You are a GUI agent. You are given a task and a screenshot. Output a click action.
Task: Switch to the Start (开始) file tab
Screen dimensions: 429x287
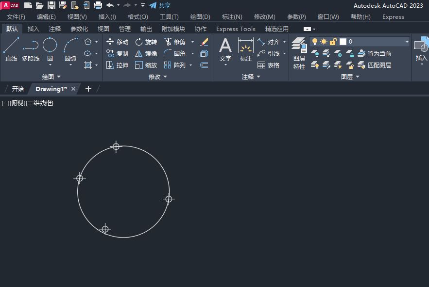coord(18,89)
